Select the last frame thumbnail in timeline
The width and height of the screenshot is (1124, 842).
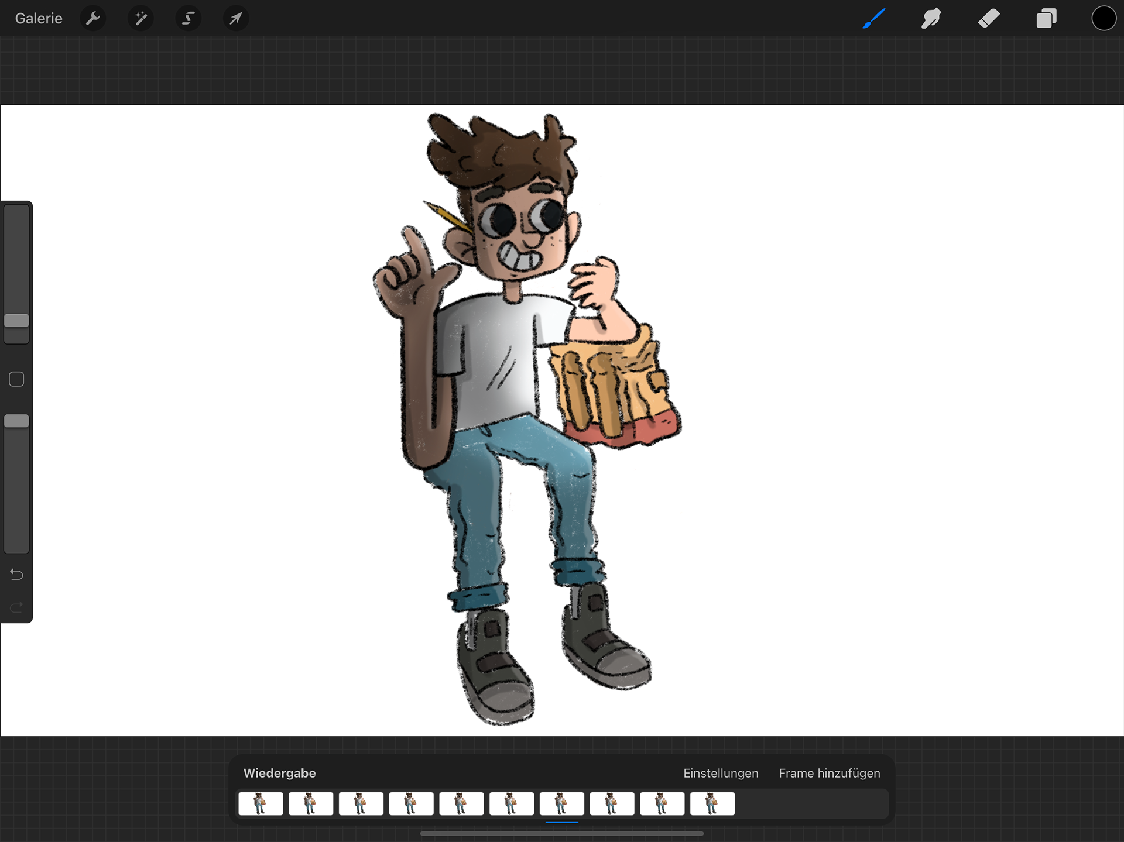tap(712, 803)
